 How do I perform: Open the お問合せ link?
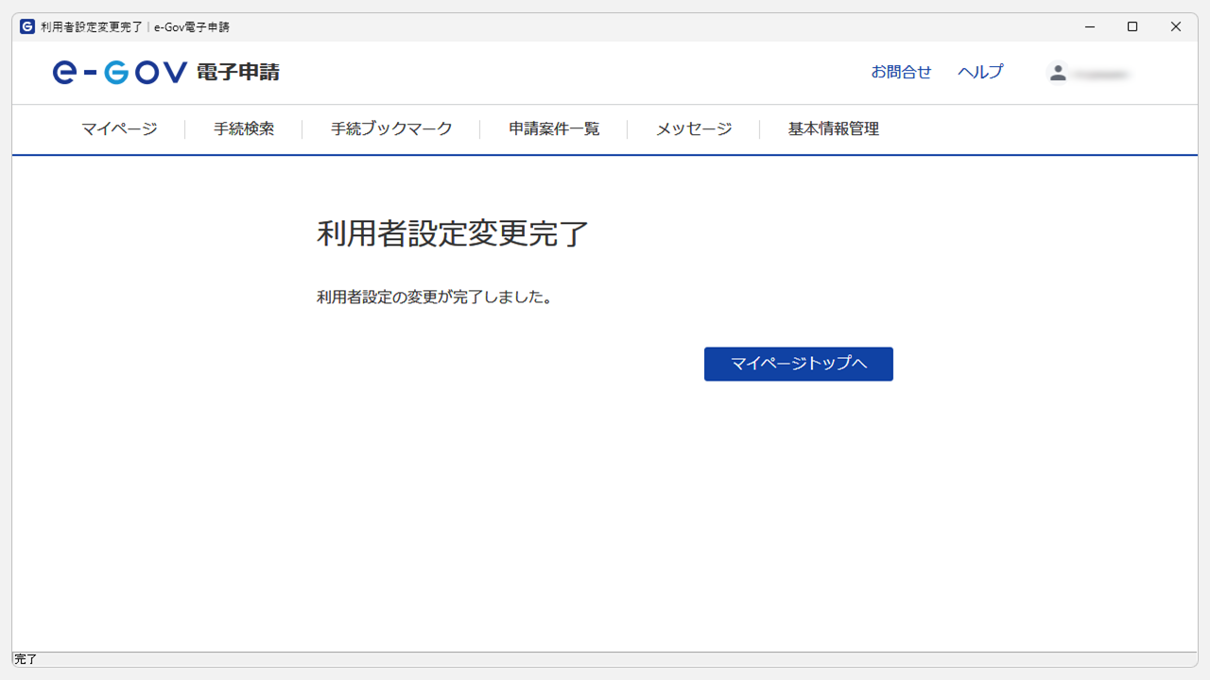[x=901, y=72]
